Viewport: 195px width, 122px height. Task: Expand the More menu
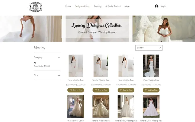tap(127, 6)
